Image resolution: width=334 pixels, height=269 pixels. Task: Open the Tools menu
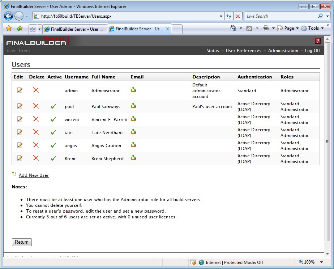click(x=312, y=28)
